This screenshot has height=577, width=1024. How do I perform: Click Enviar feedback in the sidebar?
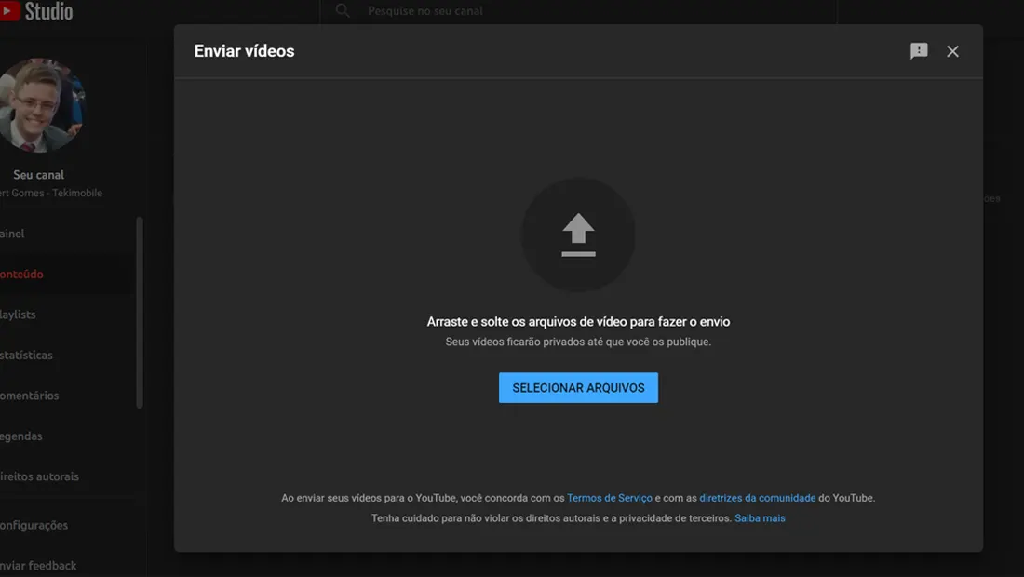click(x=38, y=565)
